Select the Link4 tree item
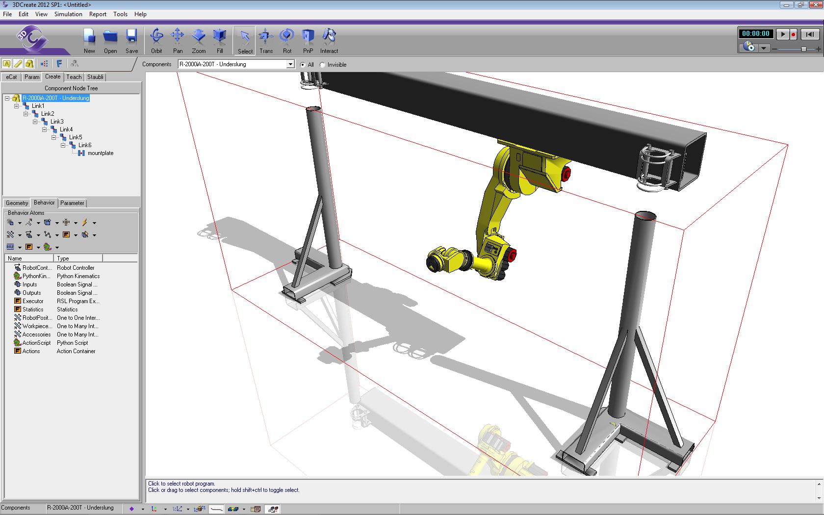This screenshot has width=824, height=515. click(x=66, y=129)
